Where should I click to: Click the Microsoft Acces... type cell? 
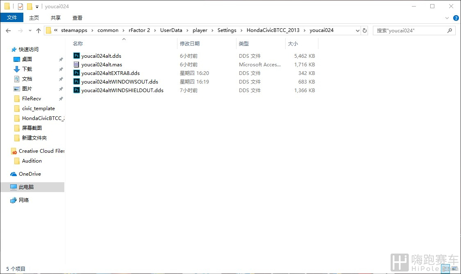pos(260,64)
